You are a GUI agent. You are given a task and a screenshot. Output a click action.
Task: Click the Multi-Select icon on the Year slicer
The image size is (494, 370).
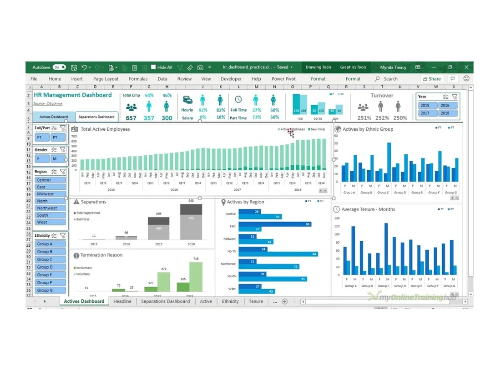pos(446,97)
